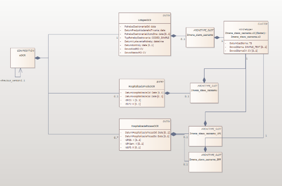The image size is (282, 186).
Task: Click the DovodStornia: SIMPLE_TEXT attribute
Action: coord(247,47)
